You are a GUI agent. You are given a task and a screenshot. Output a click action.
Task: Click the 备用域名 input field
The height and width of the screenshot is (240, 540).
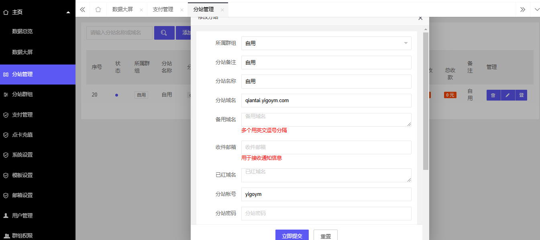coord(326,119)
